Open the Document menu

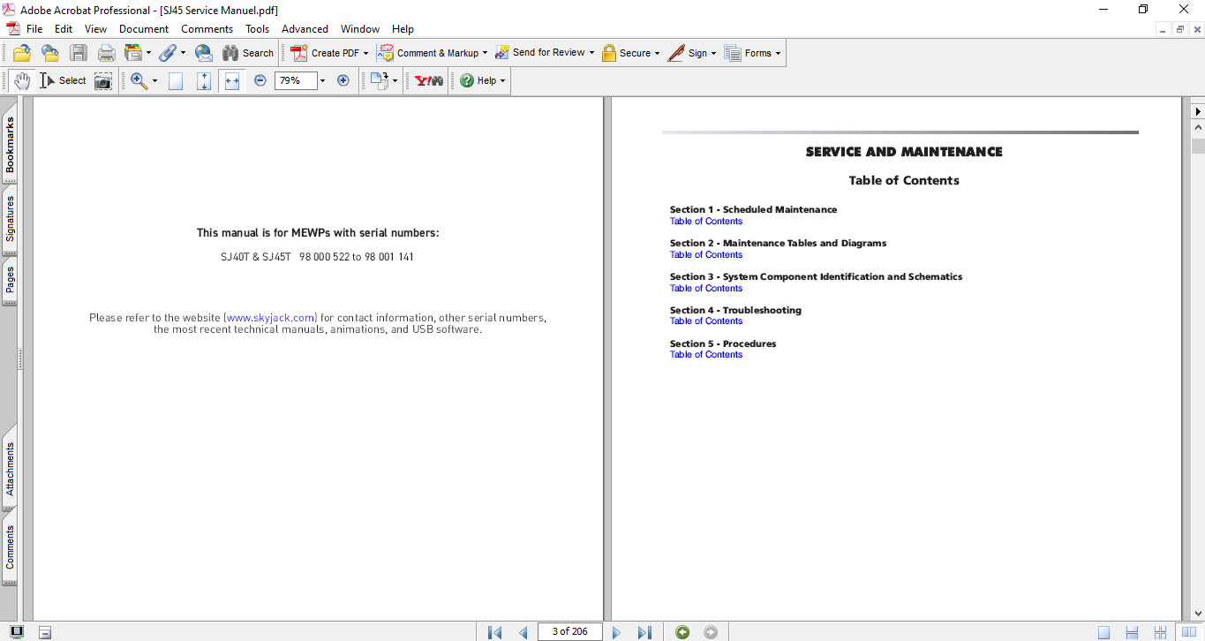[x=144, y=29]
